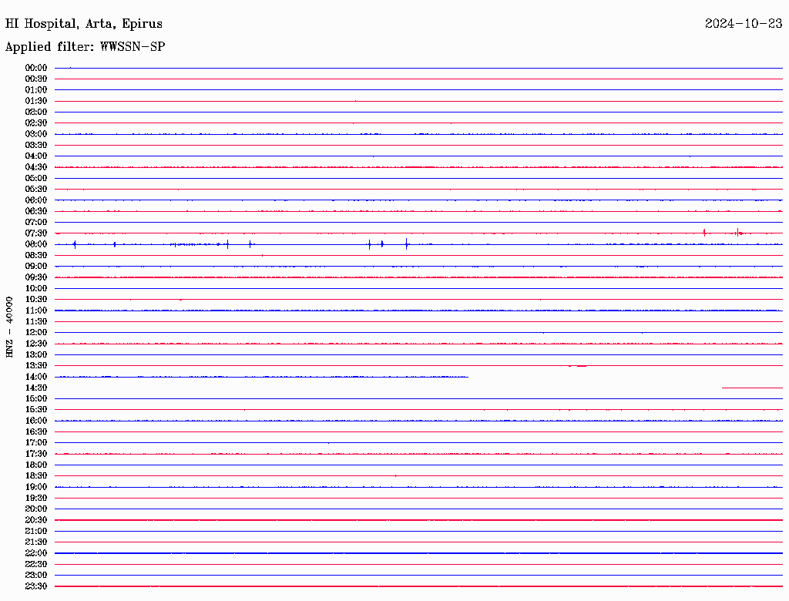
Task: Select the 01:30 time label
Action: [x=36, y=101]
